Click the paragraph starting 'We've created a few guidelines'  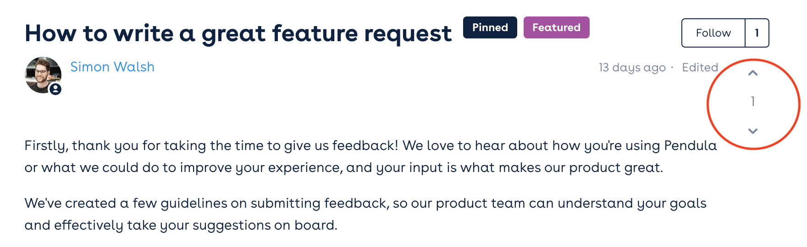[365, 214]
